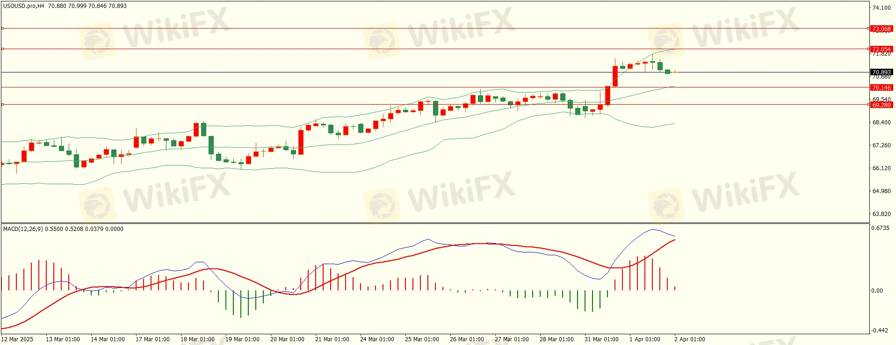This screenshot has width=896, height=345.
Task: Click the 74.100 price axis label
Action: (x=882, y=8)
